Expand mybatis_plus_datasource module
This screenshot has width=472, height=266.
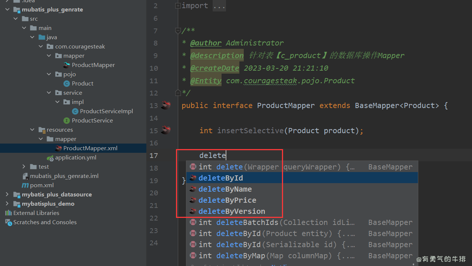pos(7,195)
